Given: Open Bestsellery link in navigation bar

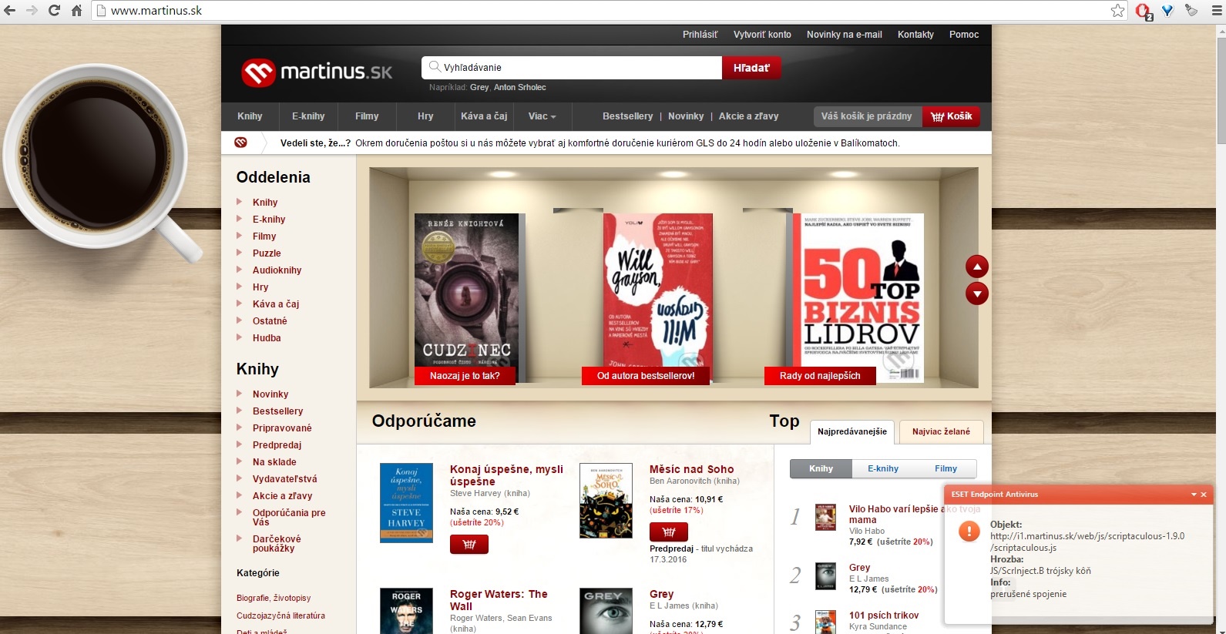Looking at the screenshot, I should (x=627, y=116).
